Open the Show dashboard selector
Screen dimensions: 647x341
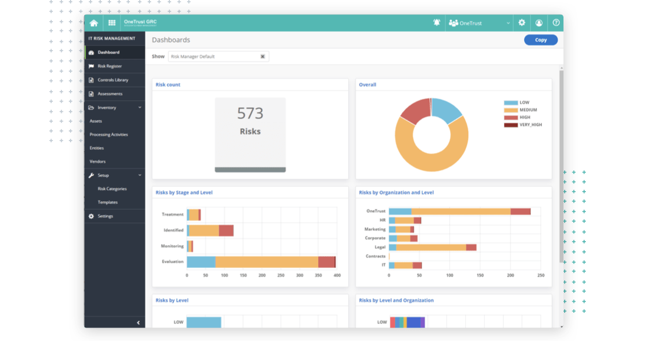point(218,56)
